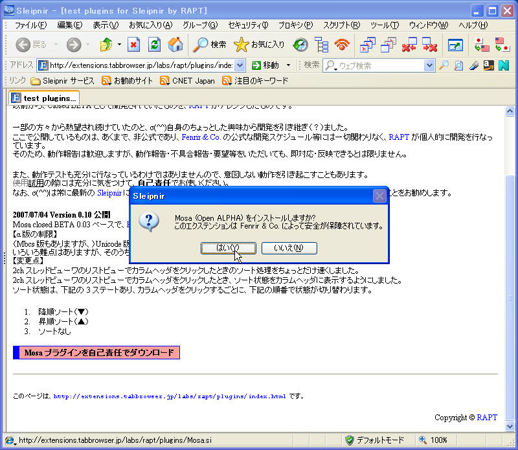
Task: Open the グループ(G) menu
Action: click(x=200, y=25)
